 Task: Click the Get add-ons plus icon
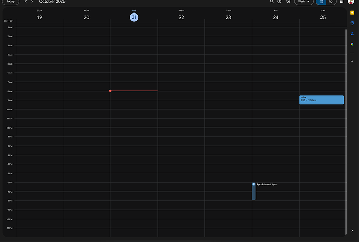(x=352, y=61)
